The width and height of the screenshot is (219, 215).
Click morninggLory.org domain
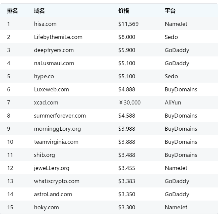coord(57,129)
